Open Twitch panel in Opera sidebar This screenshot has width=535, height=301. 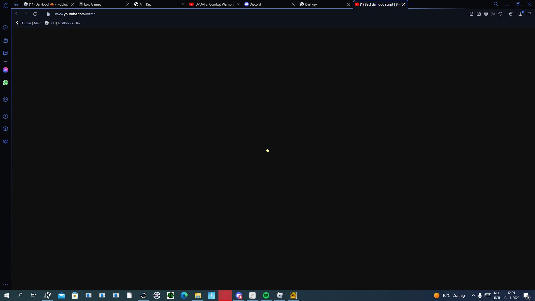point(5,53)
